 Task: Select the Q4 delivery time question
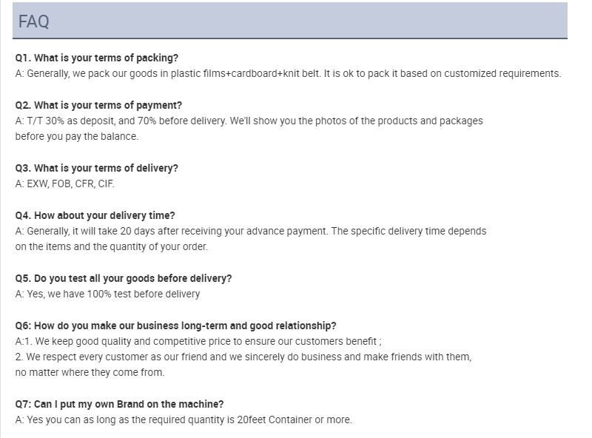(95, 215)
